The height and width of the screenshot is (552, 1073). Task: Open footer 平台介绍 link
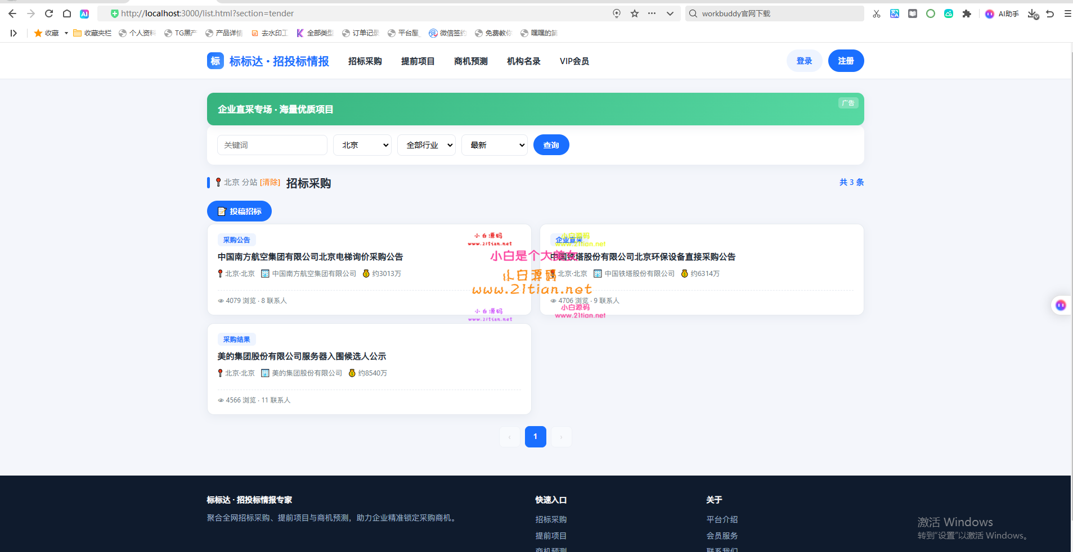(x=722, y=519)
